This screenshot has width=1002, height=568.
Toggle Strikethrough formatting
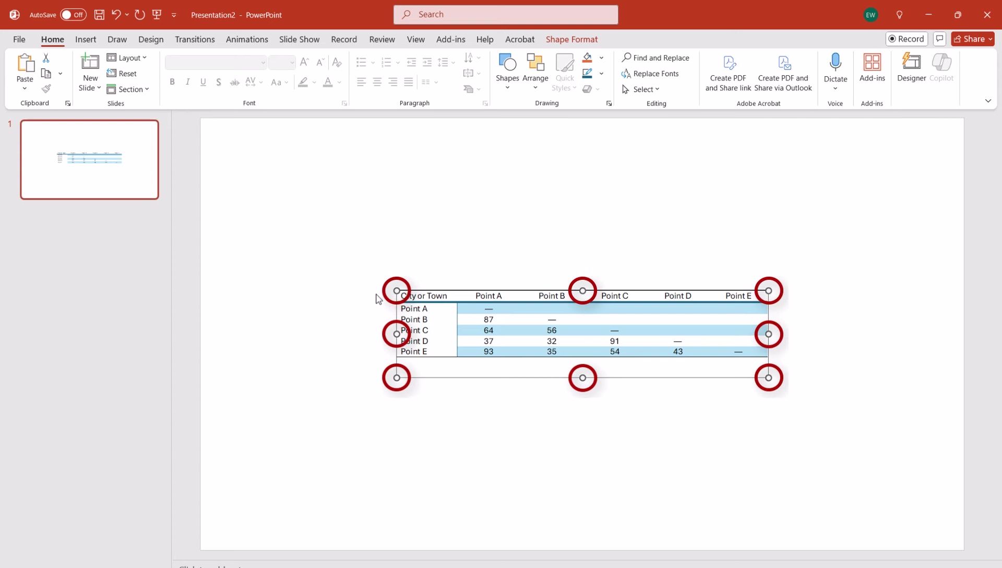click(235, 82)
